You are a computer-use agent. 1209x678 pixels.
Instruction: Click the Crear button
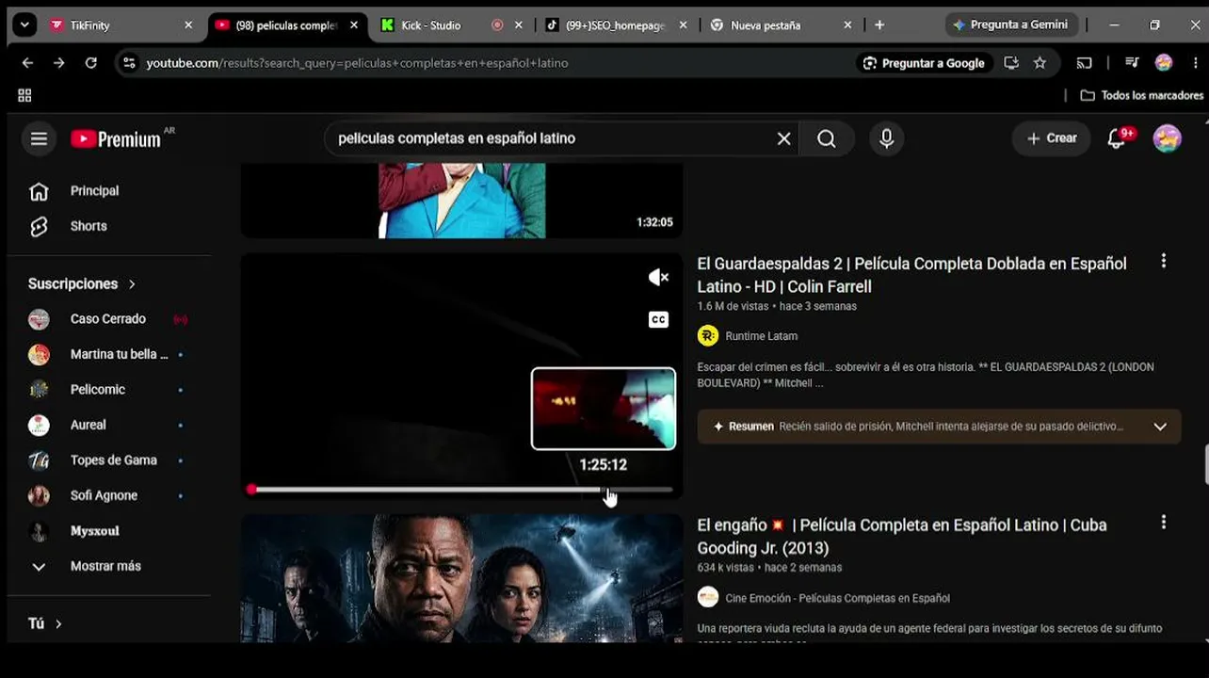click(1052, 138)
